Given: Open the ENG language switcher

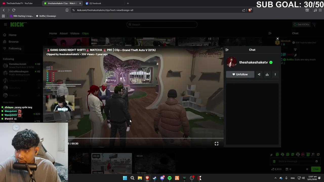Looking at the screenshot, I should pos(293,178).
